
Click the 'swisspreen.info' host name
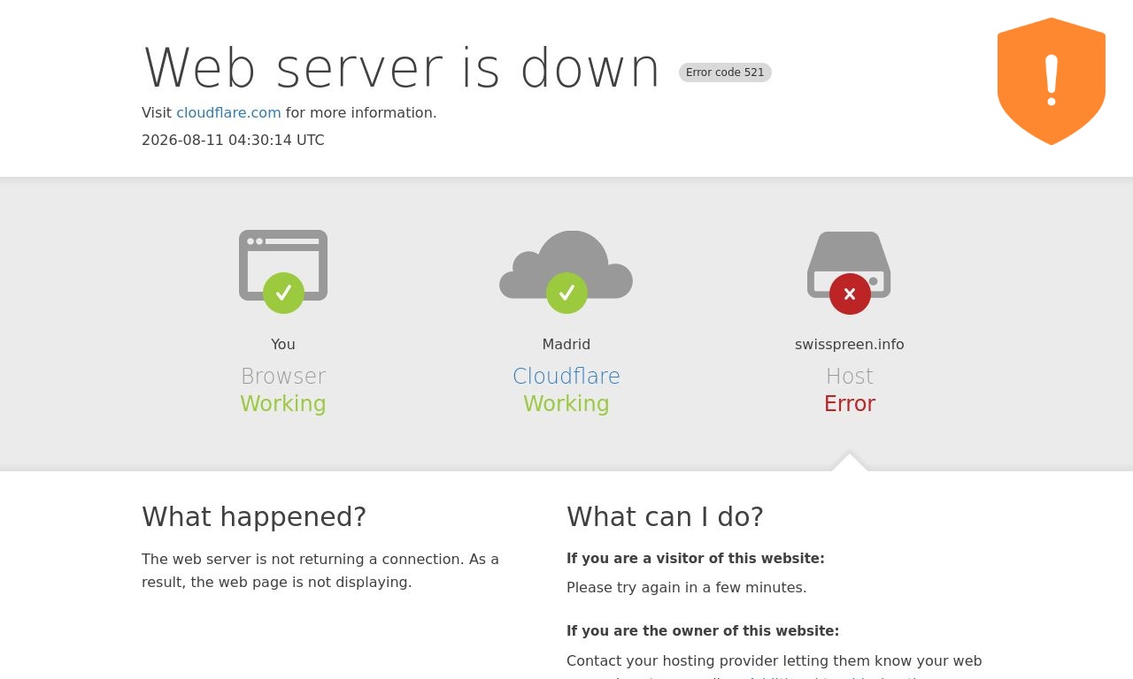coord(850,345)
